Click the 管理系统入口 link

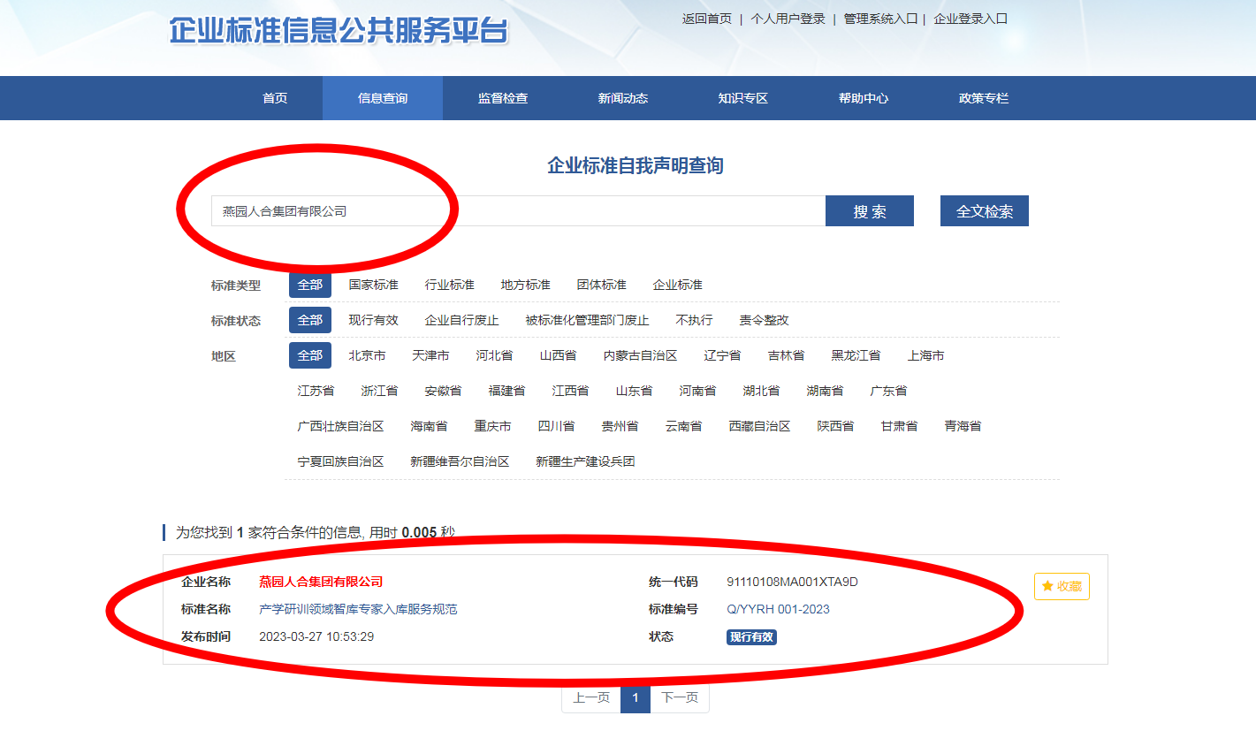tap(880, 19)
